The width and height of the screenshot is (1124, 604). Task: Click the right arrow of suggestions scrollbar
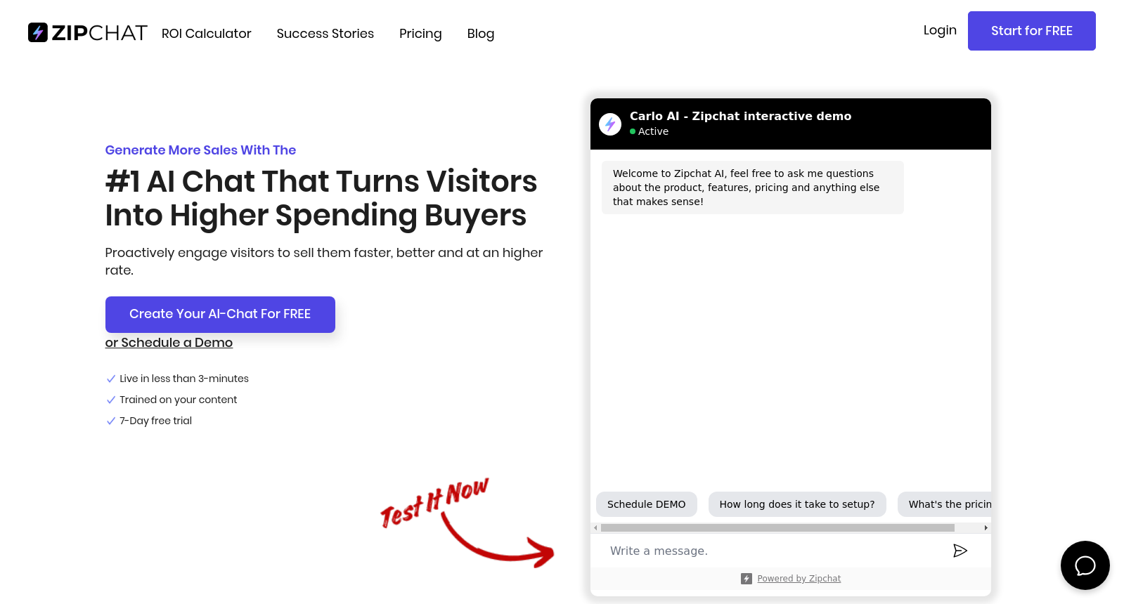pos(986,527)
